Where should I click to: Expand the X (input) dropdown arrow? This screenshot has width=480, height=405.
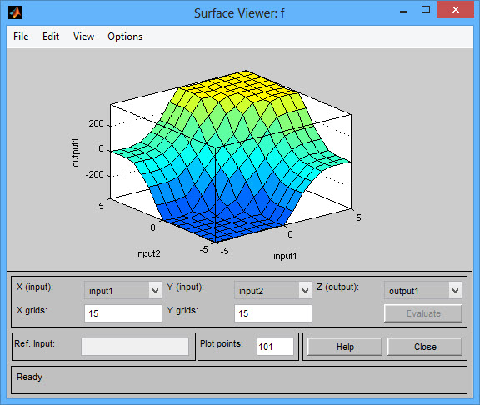point(156,290)
